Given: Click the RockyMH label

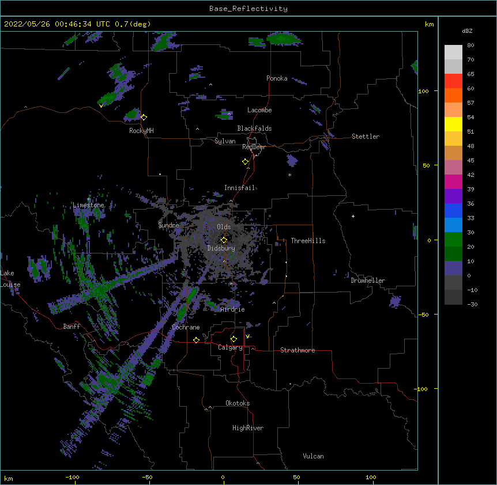Looking at the screenshot, I should (x=141, y=131).
